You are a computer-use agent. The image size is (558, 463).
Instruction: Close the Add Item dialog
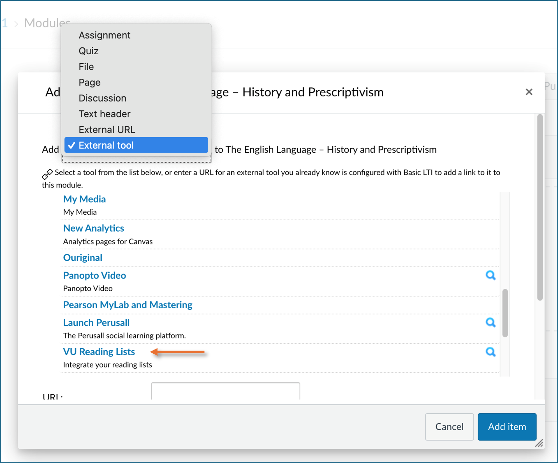pos(529,92)
